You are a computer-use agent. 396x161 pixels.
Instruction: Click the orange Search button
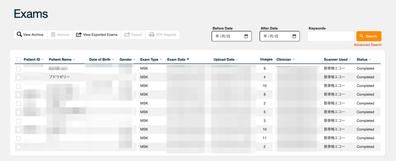coord(369,36)
